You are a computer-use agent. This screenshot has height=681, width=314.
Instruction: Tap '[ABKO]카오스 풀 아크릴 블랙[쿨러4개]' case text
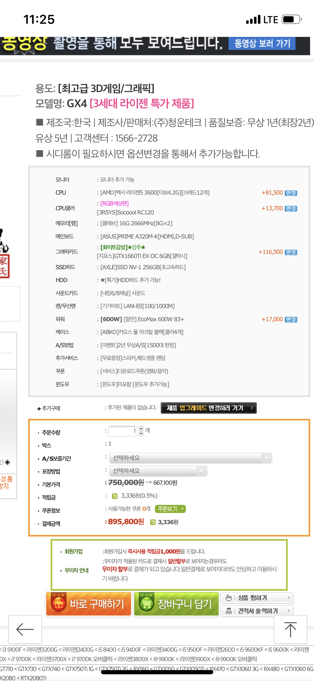(x=142, y=332)
